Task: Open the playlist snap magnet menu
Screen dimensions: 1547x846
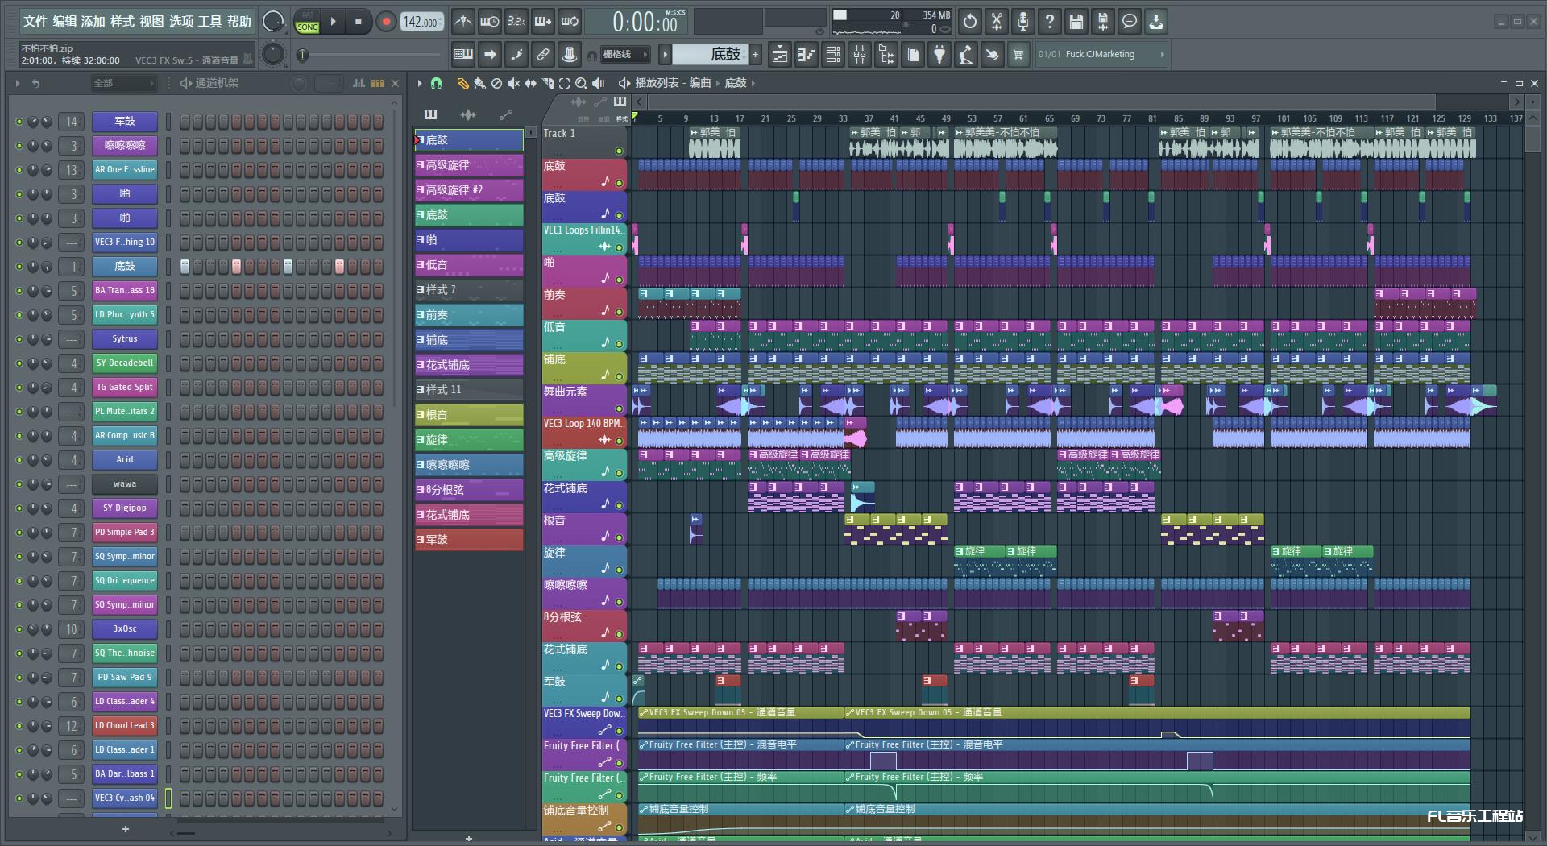Action: coord(436,83)
